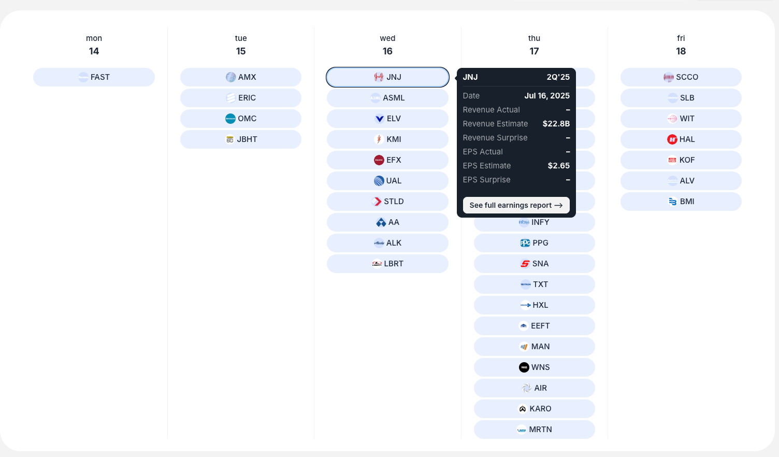Click the KARO company logo icon

pos(523,409)
